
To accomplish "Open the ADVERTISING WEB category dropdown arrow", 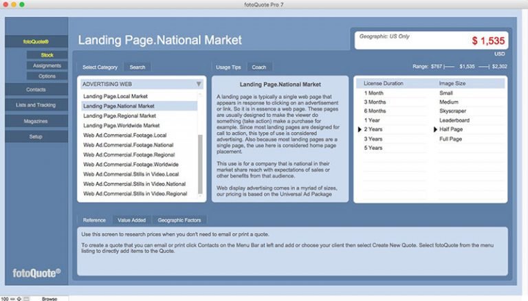I will [x=199, y=84].
